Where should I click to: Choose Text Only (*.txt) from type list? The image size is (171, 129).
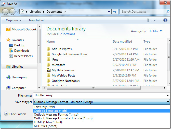(101, 107)
